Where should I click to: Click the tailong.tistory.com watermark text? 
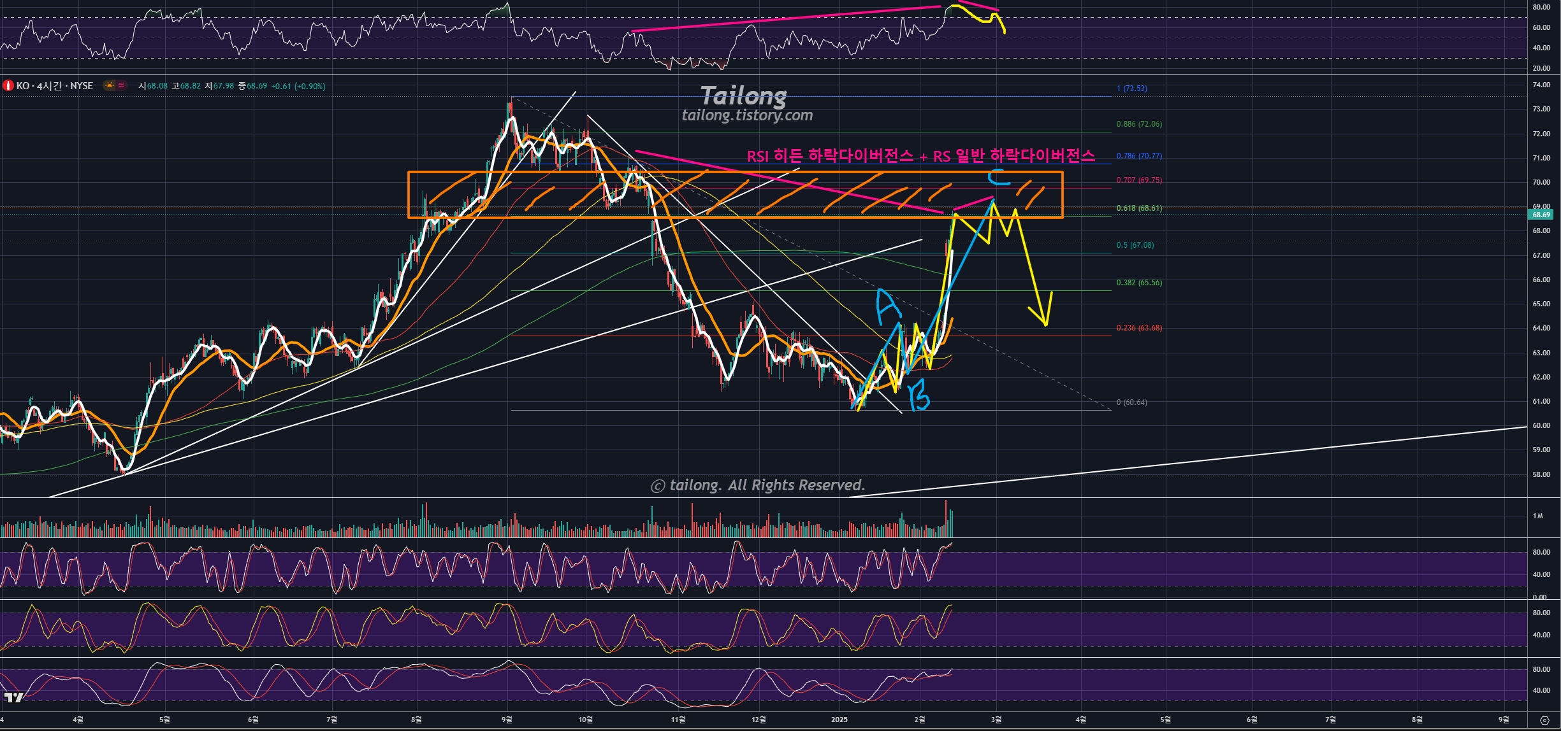click(x=747, y=115)
